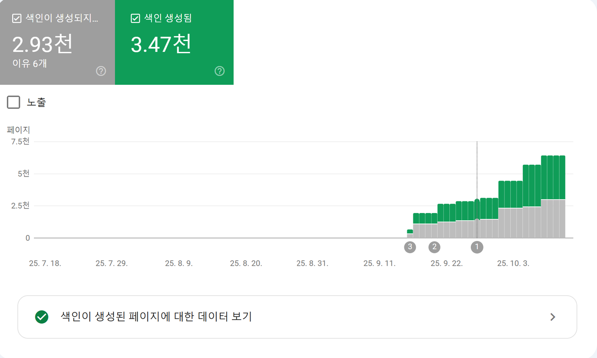Uncheck the 색인 생성됨 checkbox

(x=135, y=19)
